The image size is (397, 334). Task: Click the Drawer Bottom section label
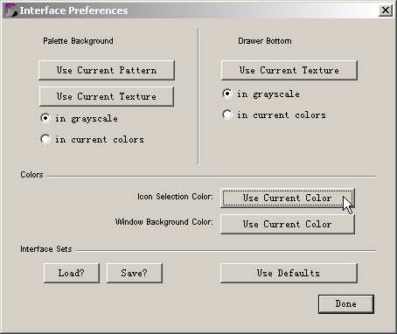[x=265, y=41]
